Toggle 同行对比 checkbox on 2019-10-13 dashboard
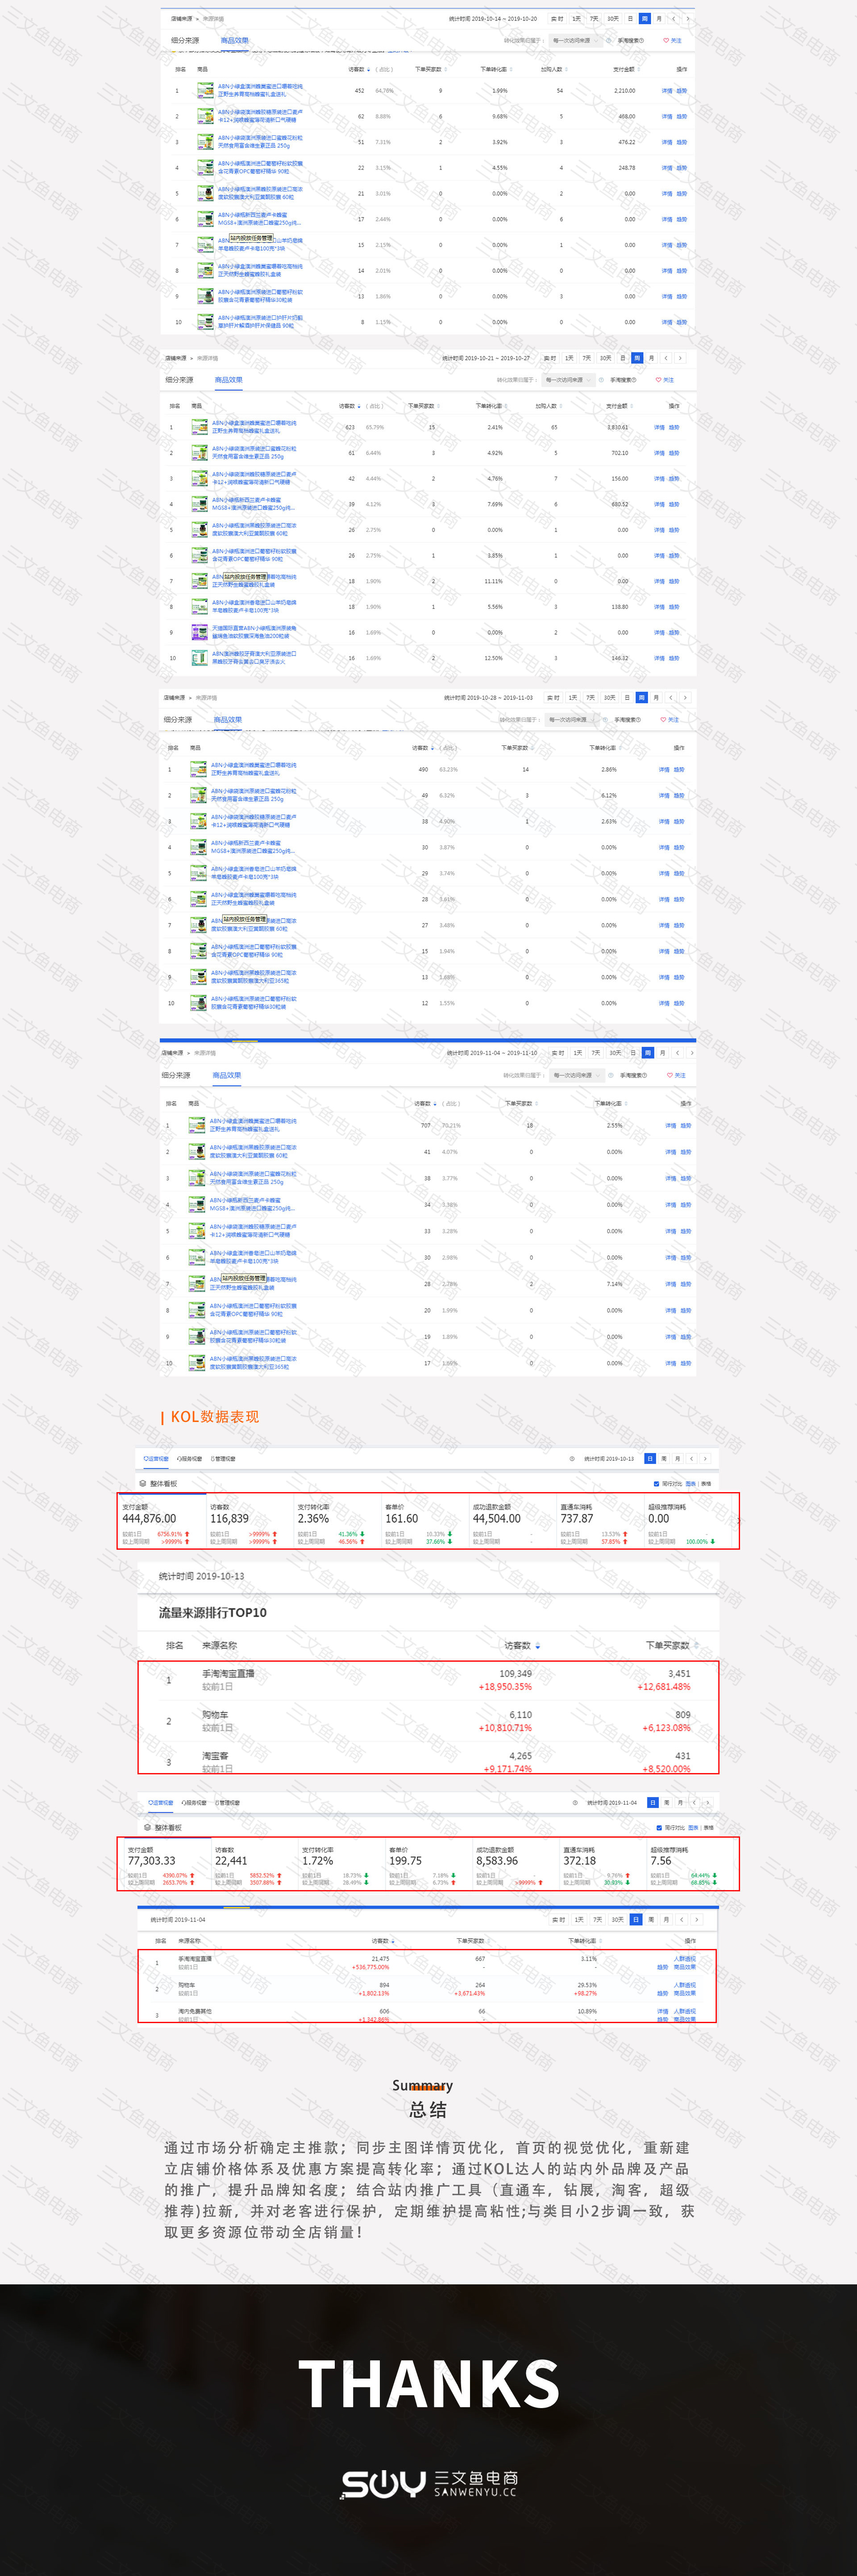Viewport: 857px width, 2576px height. 656,1484
